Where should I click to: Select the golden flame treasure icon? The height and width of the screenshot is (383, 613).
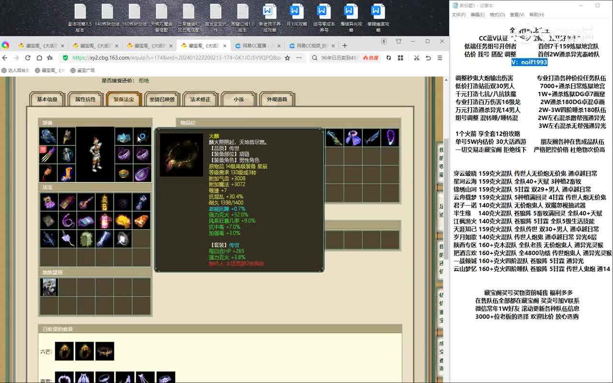coord(123,221)
